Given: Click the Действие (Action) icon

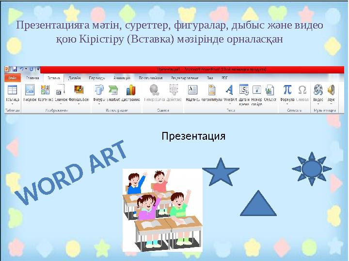Looking at the screenshot, I should point(174,90).
